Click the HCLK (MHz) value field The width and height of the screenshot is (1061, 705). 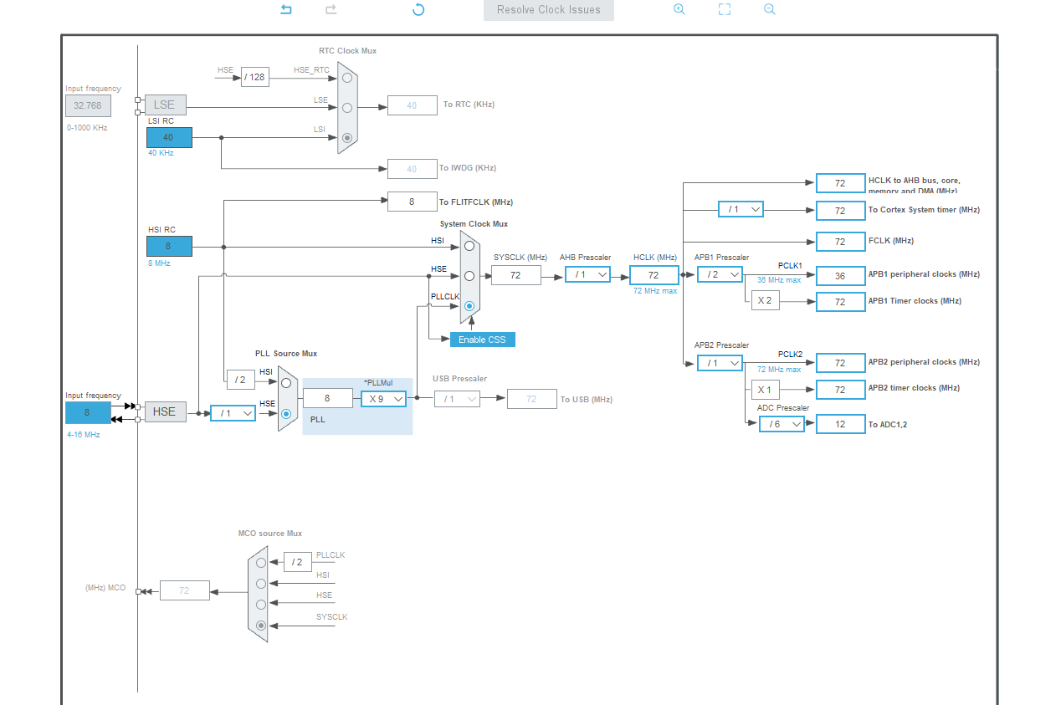(x=654, y=275)
